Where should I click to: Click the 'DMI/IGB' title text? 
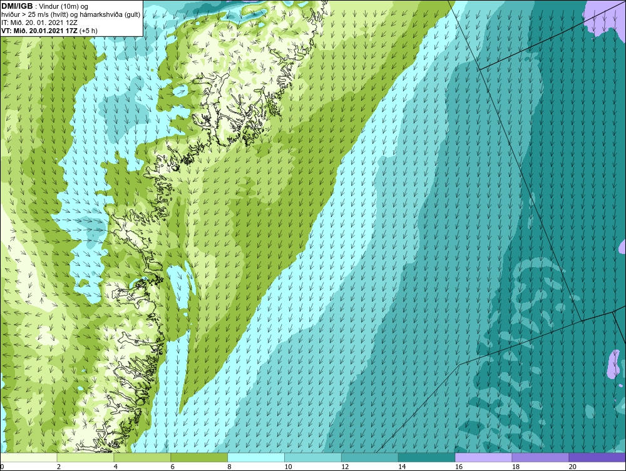tap(17, 6)
